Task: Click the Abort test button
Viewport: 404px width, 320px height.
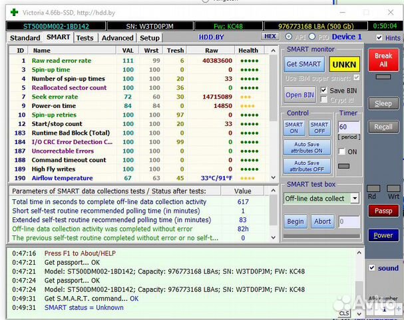Action: [x=323, y=221]
